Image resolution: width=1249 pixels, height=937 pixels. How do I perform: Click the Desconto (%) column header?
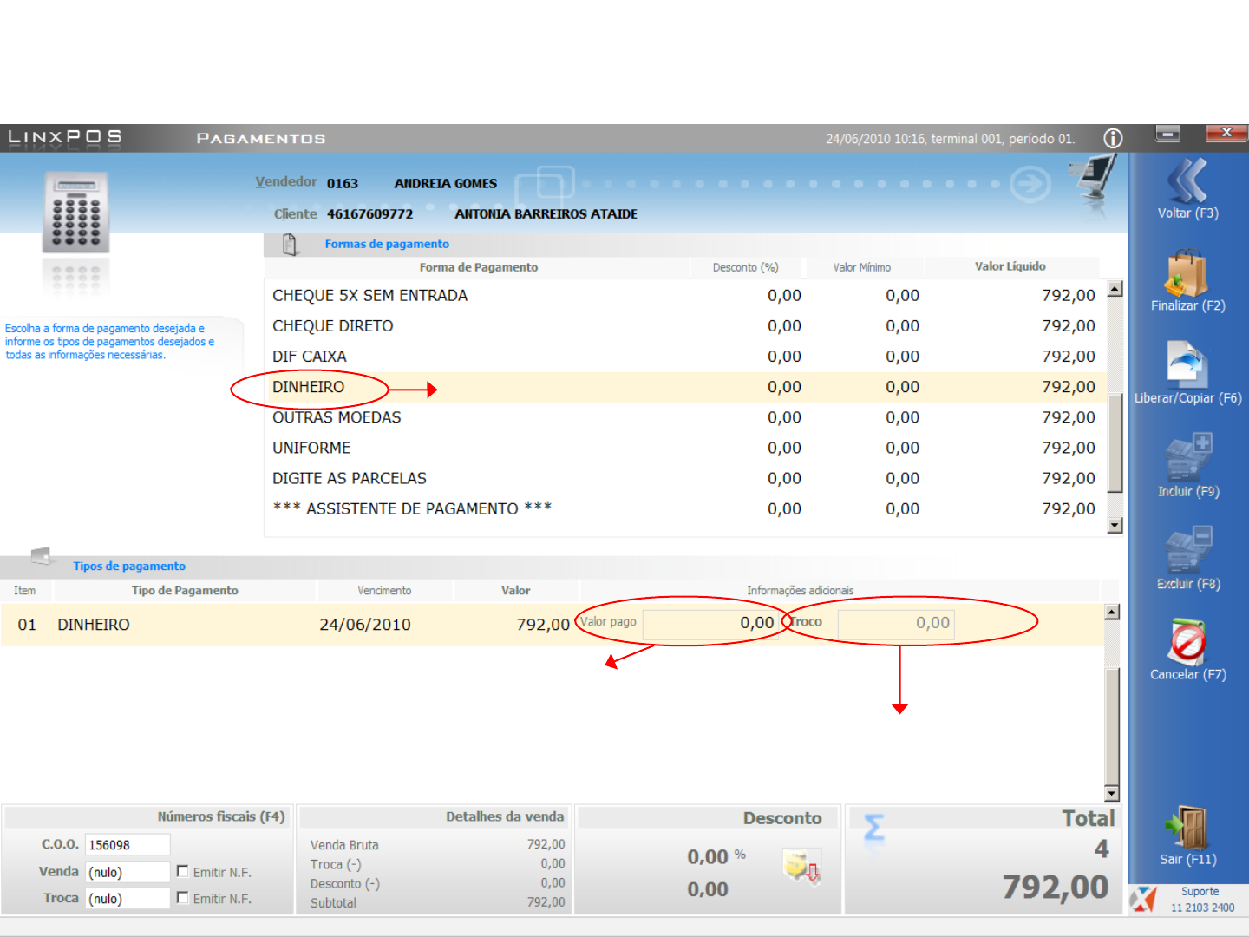coord(745,267)
